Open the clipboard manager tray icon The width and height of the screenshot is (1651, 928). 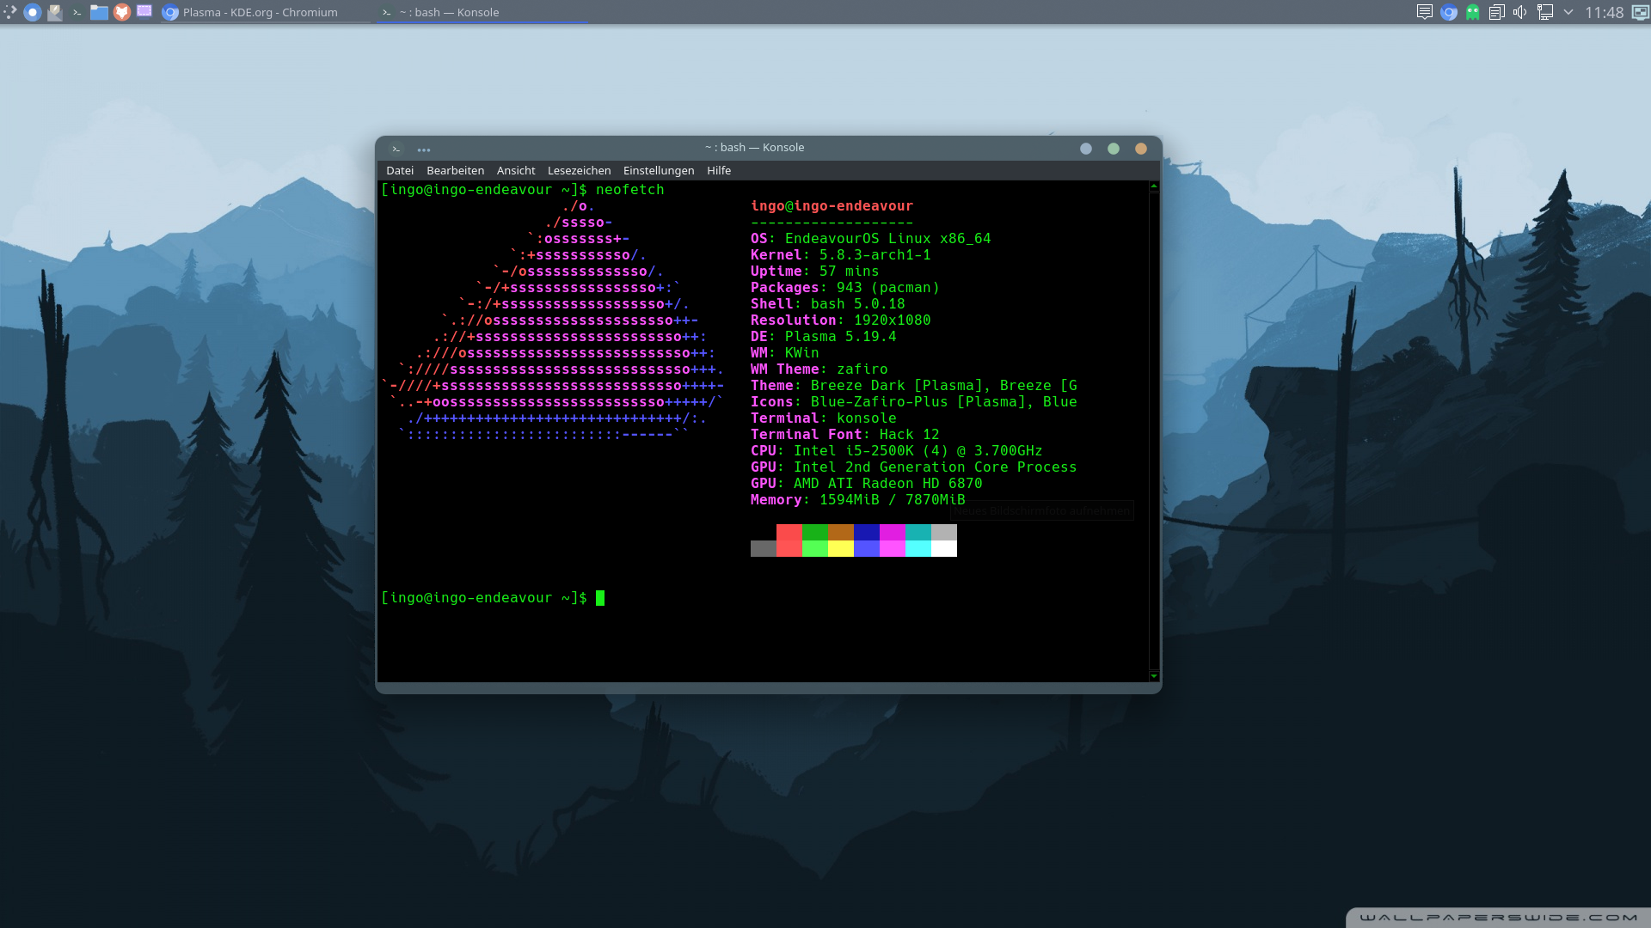(1497, 12)
